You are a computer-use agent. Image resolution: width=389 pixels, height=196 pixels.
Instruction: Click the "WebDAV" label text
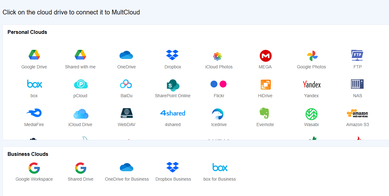tap(127, 124)
